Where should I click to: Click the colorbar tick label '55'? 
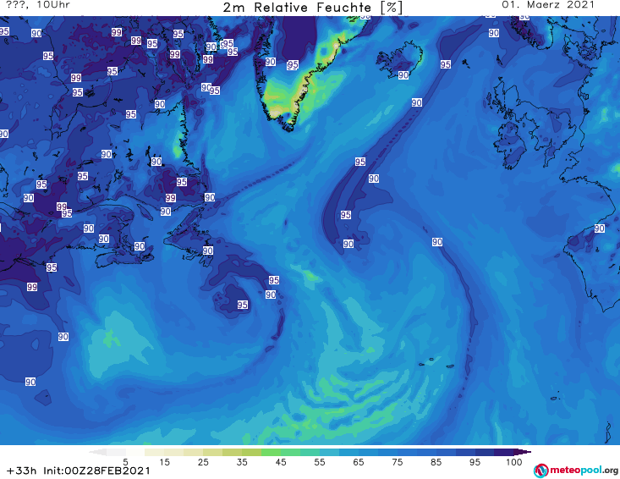pos(320,462)
